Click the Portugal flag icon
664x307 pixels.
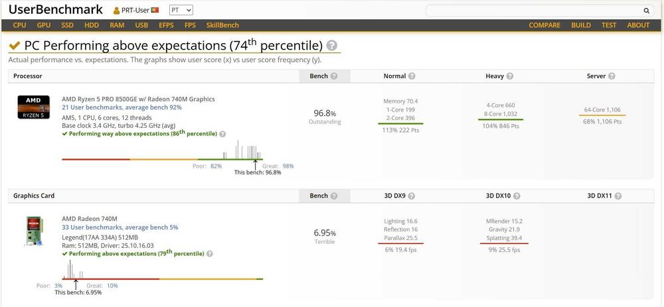(x=155, y=11)
